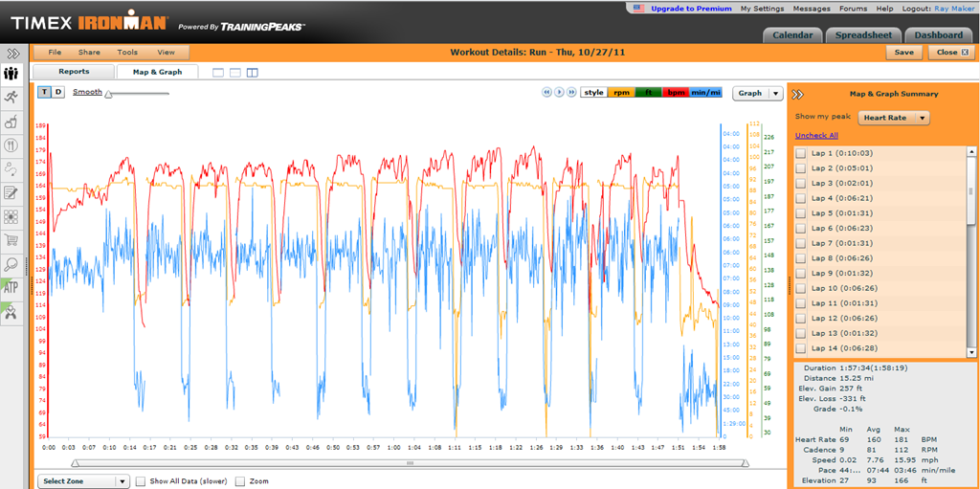Click the play button above the graph
Image resolution: width=980 pixels, height=489 pixels.
coord(559,93)
